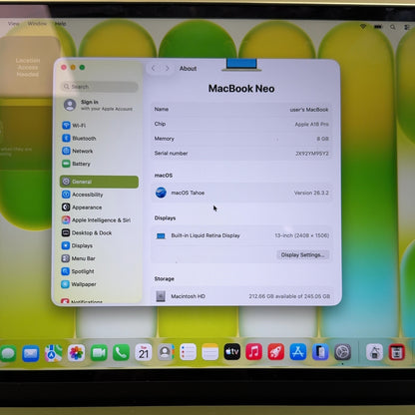The width and height of the screenshot is (415, 415).
Task: Open App Store from the Dock
Action: [298, 352]
